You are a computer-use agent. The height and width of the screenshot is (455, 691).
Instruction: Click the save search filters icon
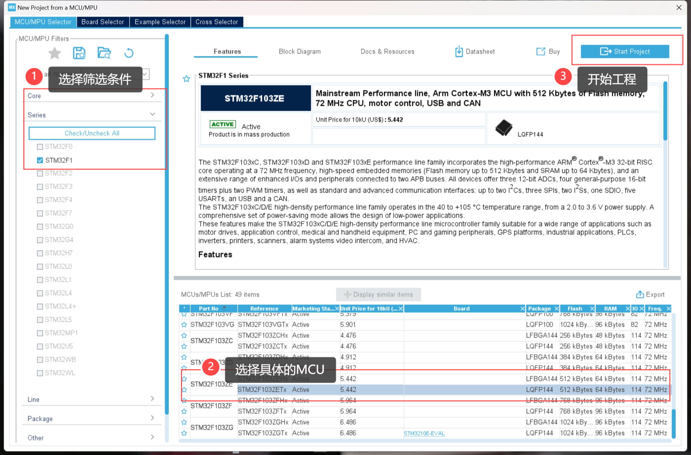coord(79,53)
